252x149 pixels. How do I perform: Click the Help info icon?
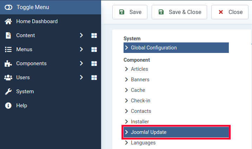pyautogui.click(x=8, y=106)
